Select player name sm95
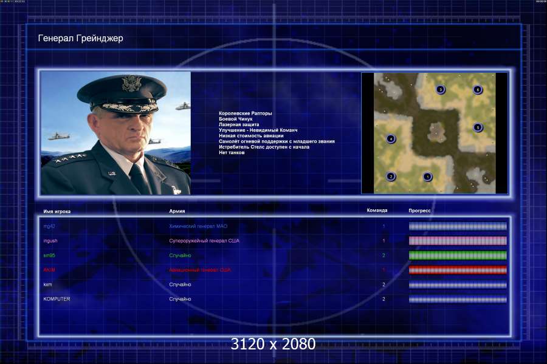 (49, 255)
